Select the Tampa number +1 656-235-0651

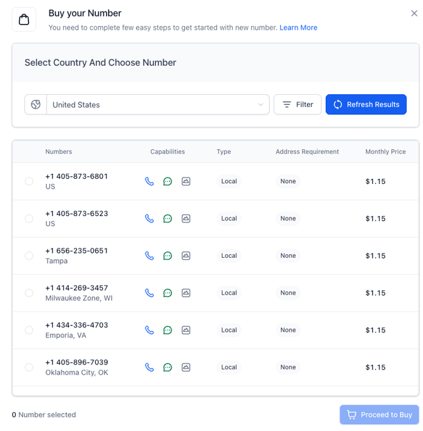click(x=29, y=256)
